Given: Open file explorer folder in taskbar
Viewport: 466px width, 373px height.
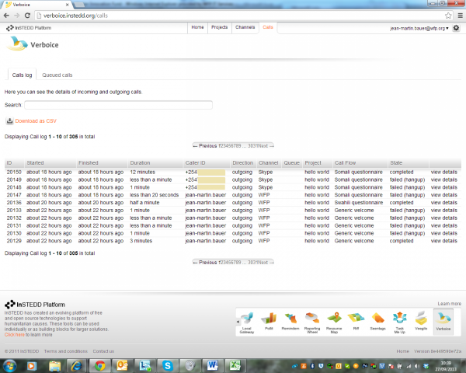Looking at the screenshot, I should (x=54, y=365).
